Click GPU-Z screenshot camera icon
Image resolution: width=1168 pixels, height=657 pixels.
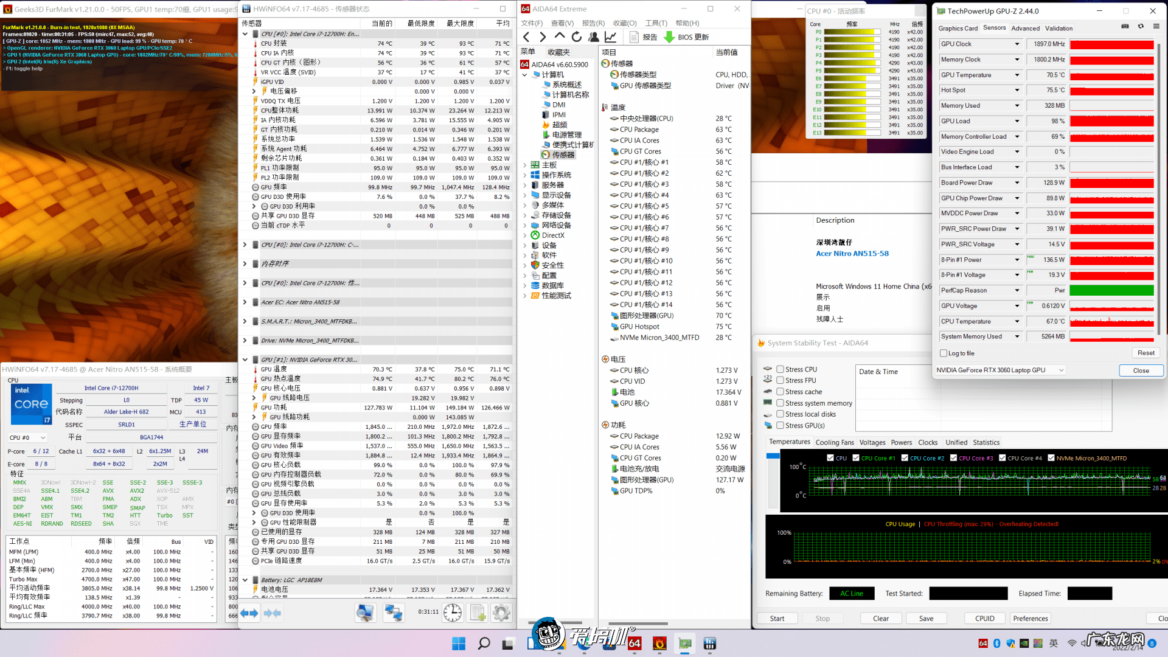pyautogui.click(x=1125, y=27)
